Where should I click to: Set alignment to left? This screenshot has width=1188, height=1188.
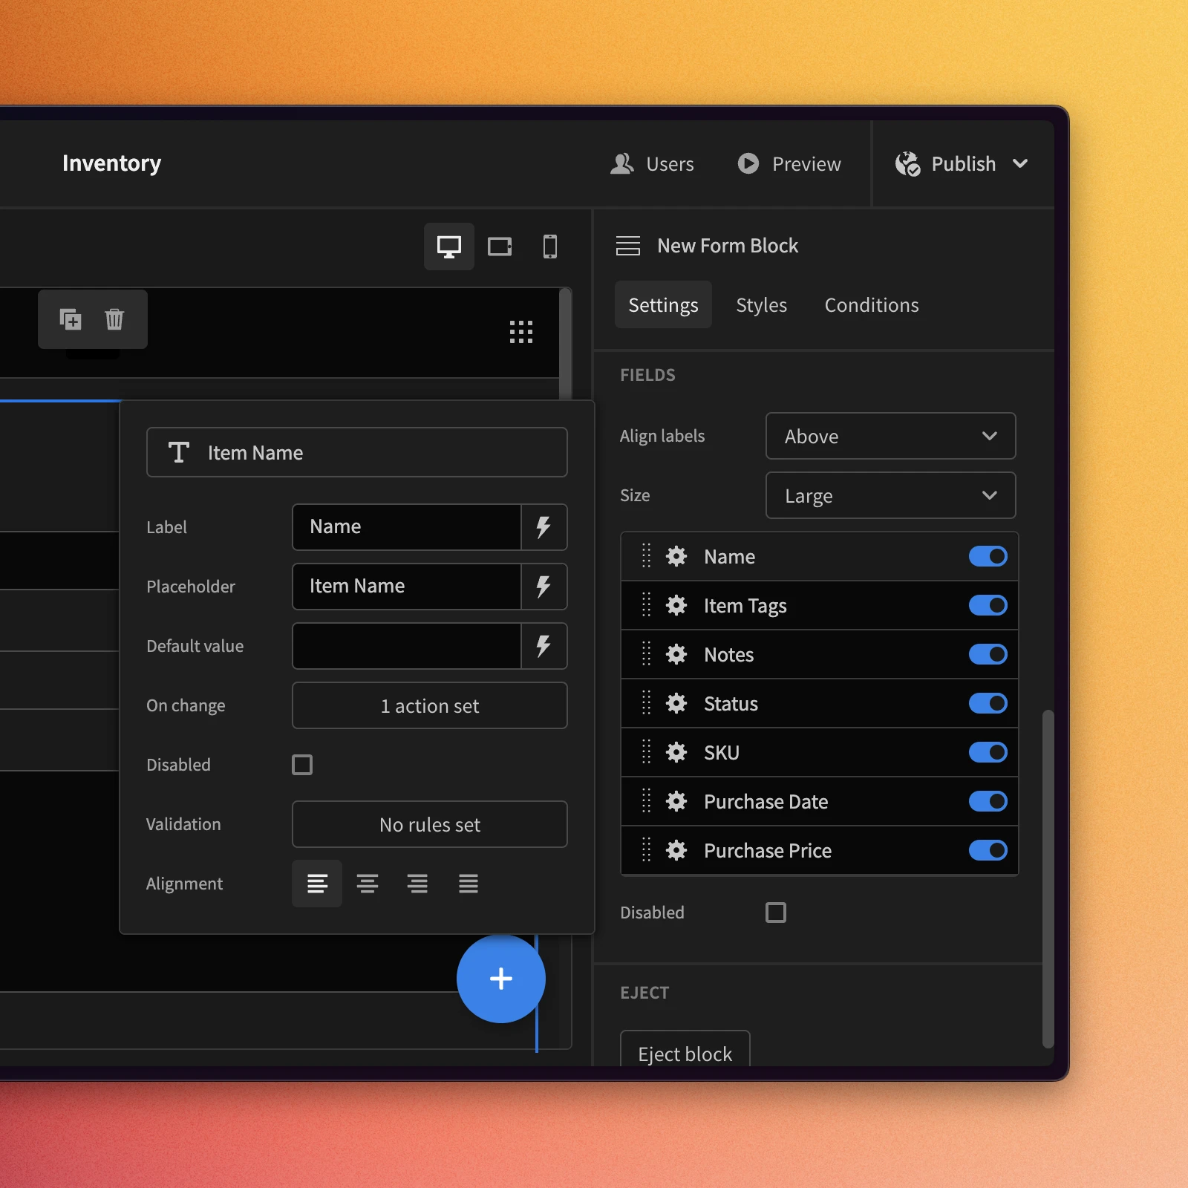[317, 884]
